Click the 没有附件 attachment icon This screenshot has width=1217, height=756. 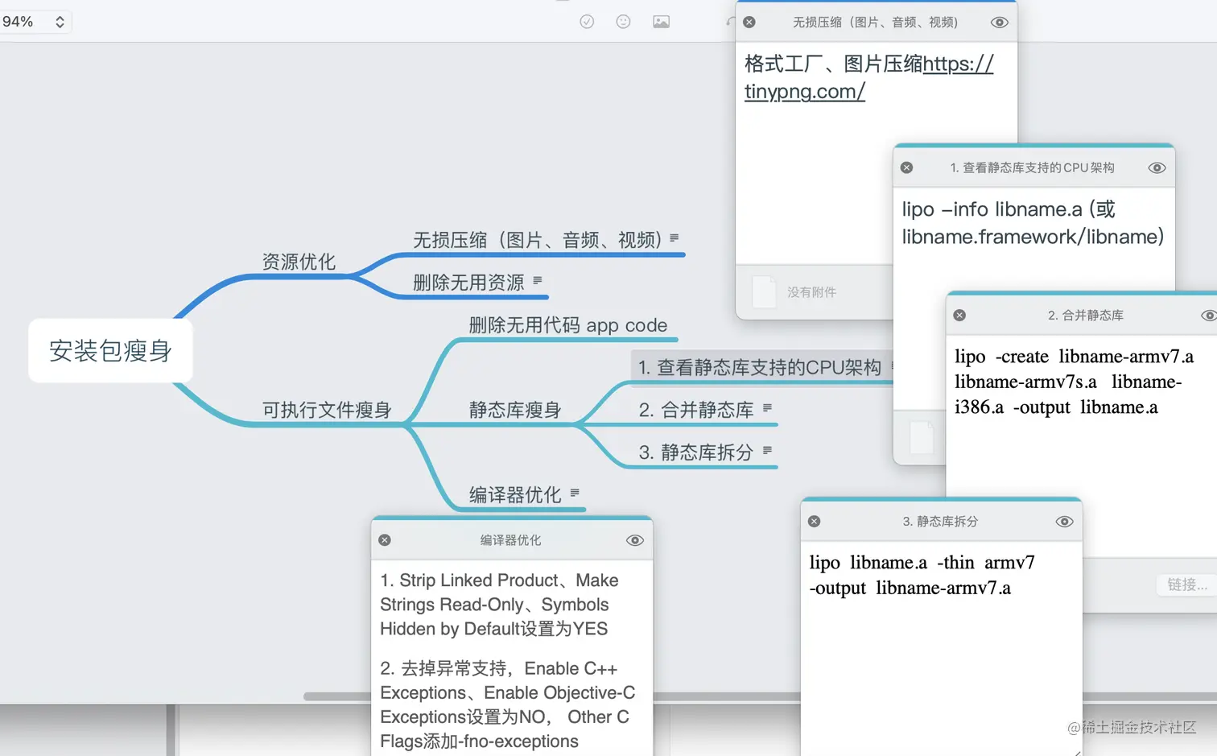[x=764, y=292]
